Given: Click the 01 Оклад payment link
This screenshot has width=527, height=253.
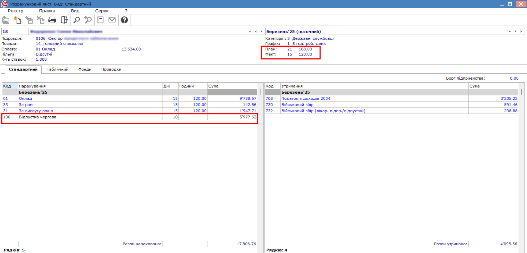Looking at the screenshot, I should pos(45,49).
